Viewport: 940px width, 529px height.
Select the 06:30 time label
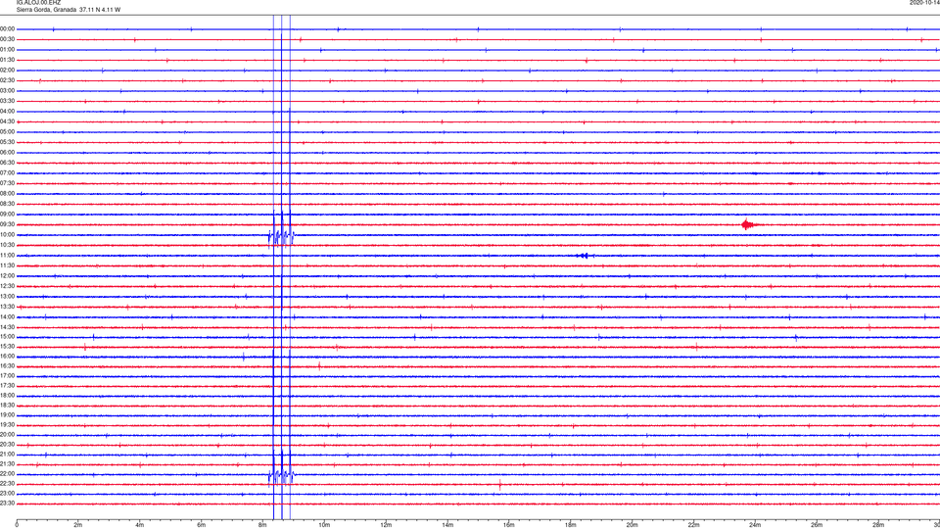click(x=8, y=163)
